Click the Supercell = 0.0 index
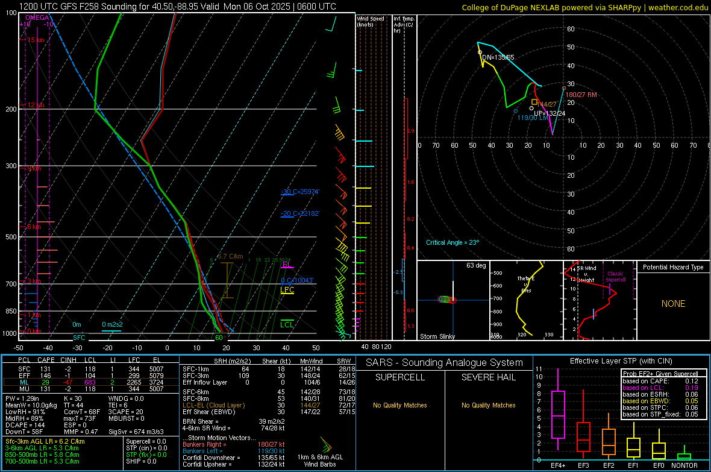711x472 pixels. [x=146, y=441]
